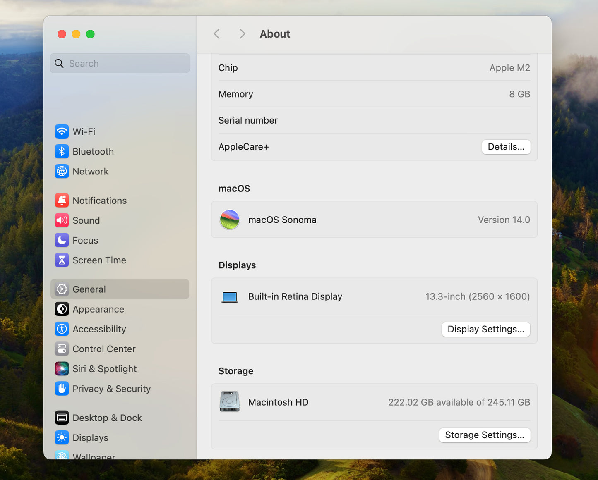Click the 'Apple M2' chip value
This screenshot has height=480, width=598.
click(x=509, y=68)
